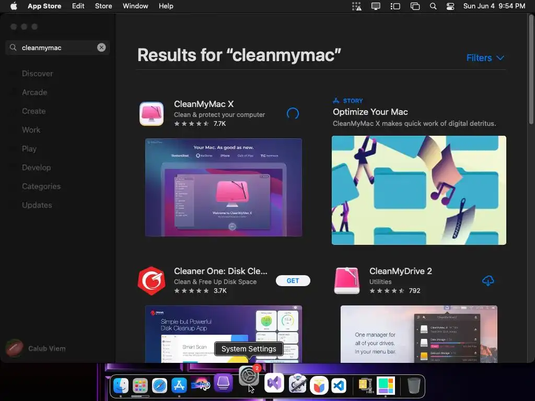
Task: Open Control Center in menu bar
Action: pos(450,6)
